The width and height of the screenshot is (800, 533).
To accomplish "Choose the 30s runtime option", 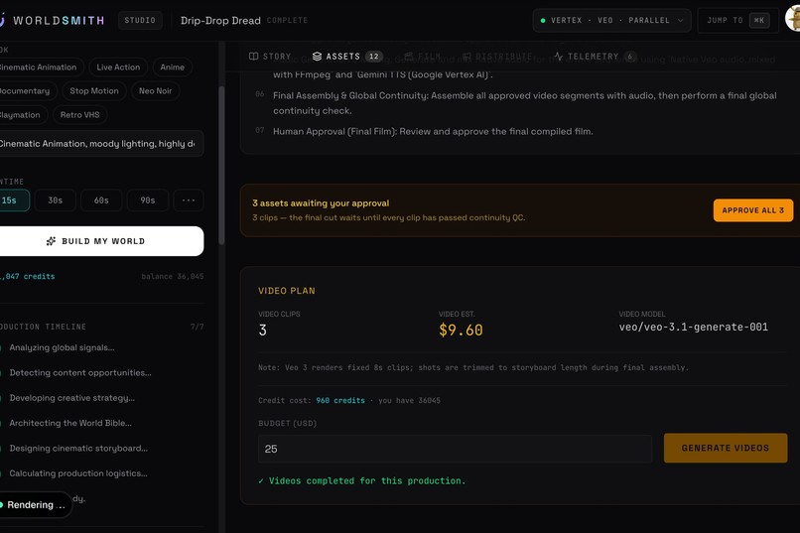I will pyautogui.click(x=56, y=200).
